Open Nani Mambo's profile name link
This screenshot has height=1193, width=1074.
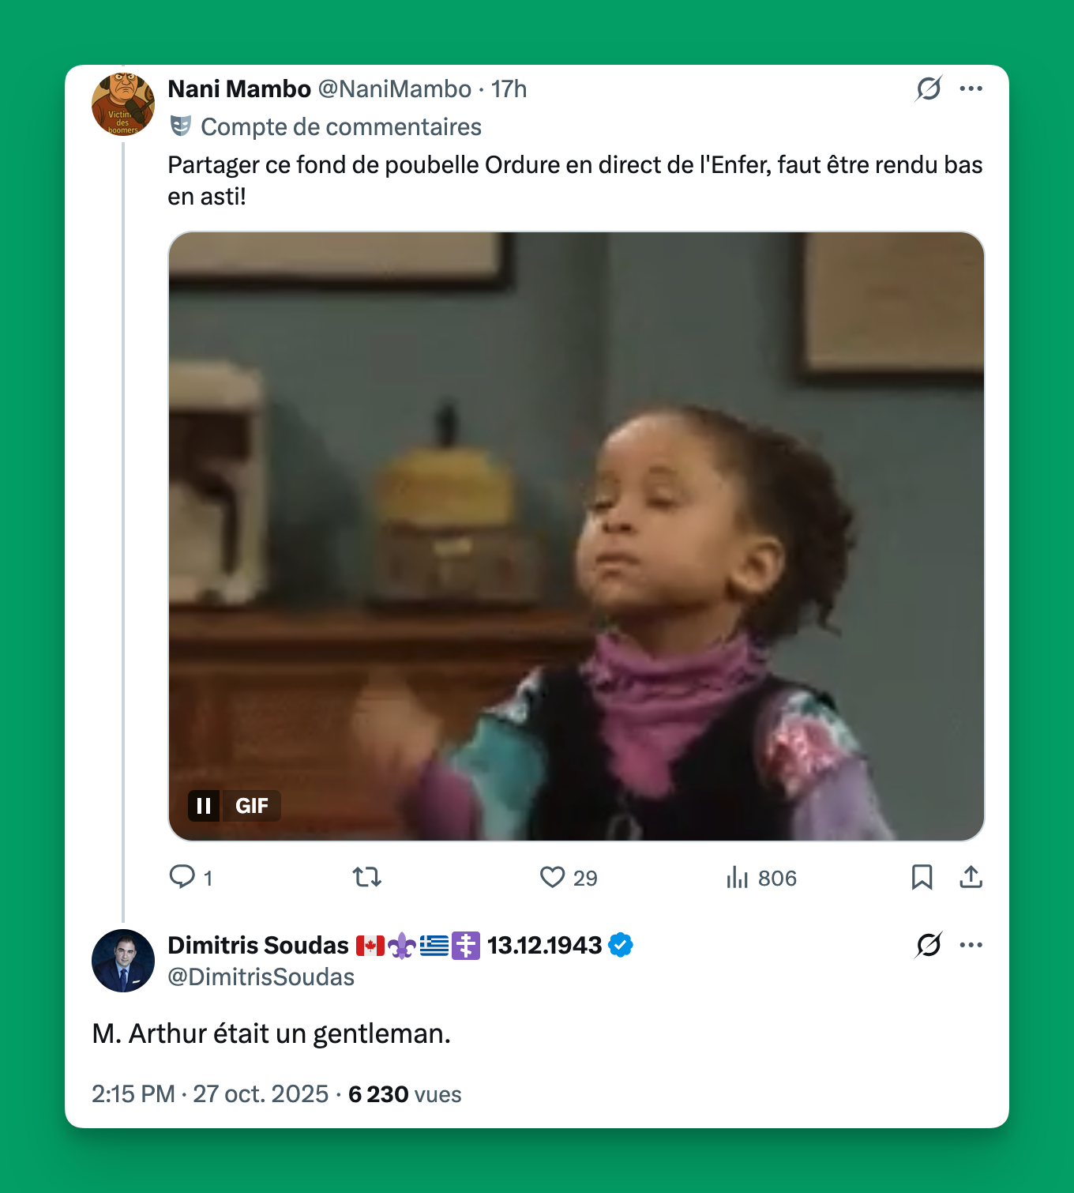[x=239, y=89]
